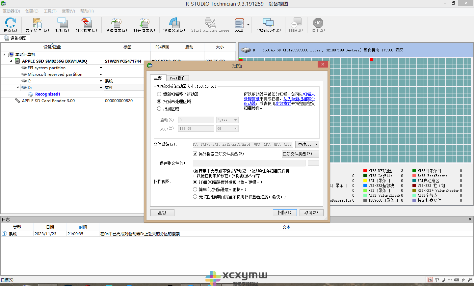The width and height of the screenshot is (474, 286).
Task: Click the red block in disk map
Action: [x=371, y=59]
